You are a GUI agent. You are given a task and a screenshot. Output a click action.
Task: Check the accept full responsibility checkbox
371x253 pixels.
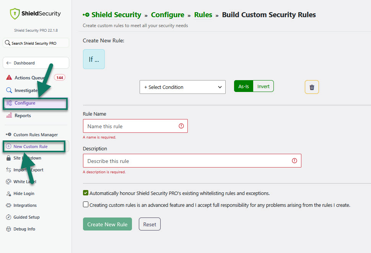86,205
